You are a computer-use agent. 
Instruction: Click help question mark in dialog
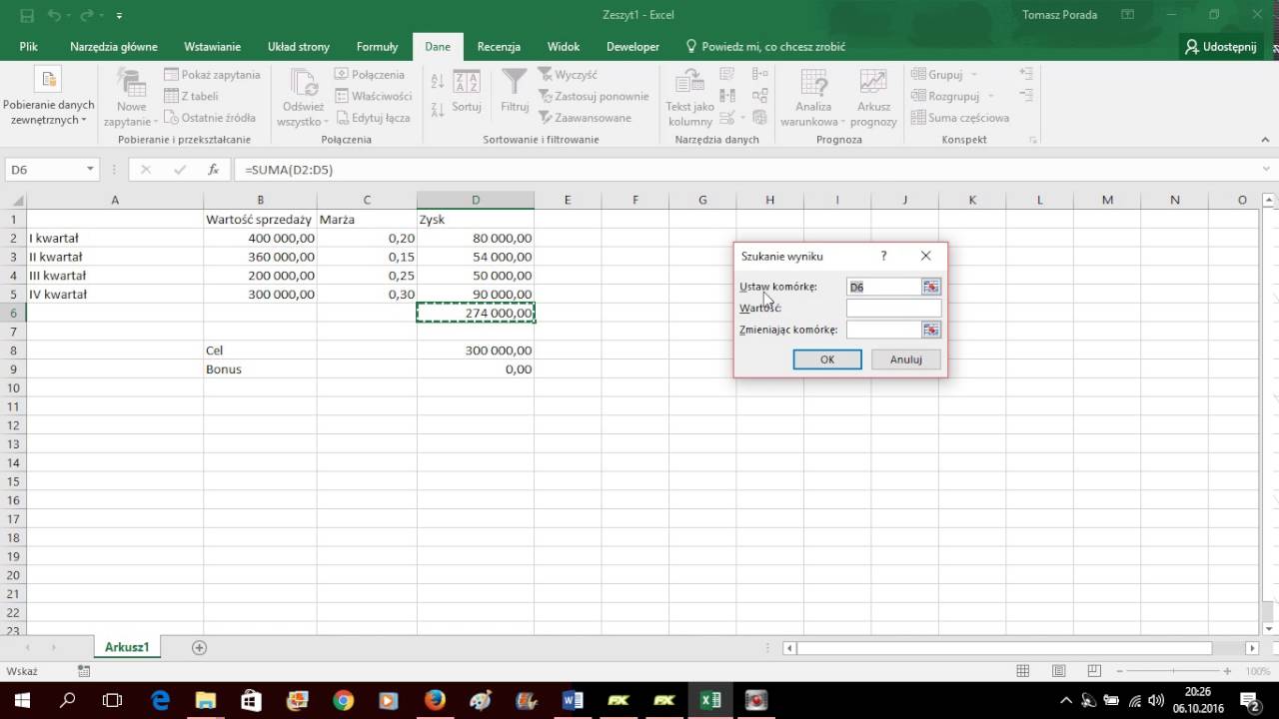pos(883,257)
